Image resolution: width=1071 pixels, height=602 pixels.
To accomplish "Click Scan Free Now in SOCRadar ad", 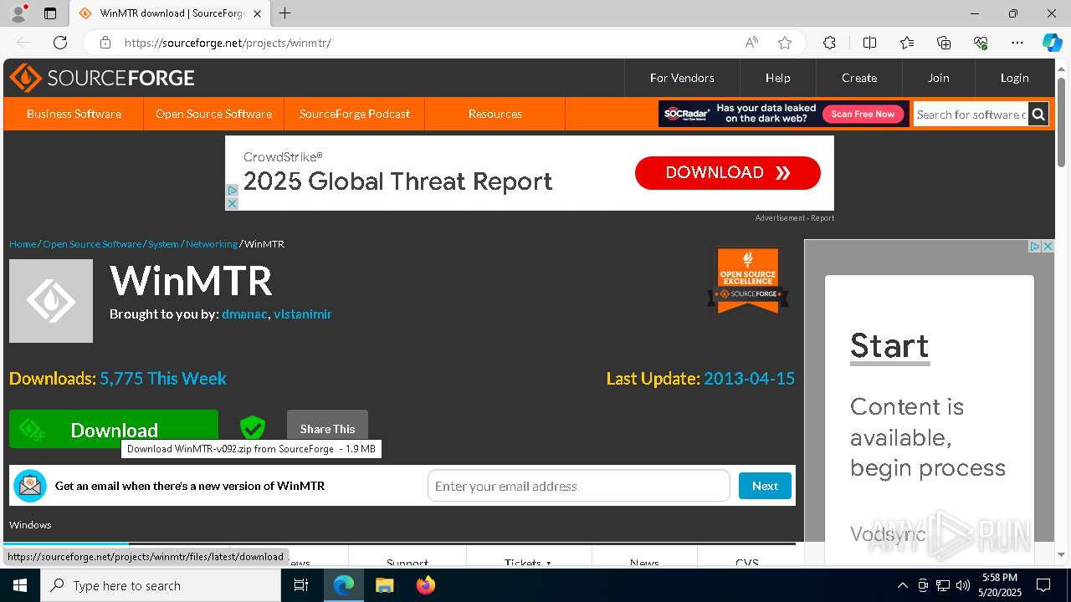I will [x=863, y=114].
